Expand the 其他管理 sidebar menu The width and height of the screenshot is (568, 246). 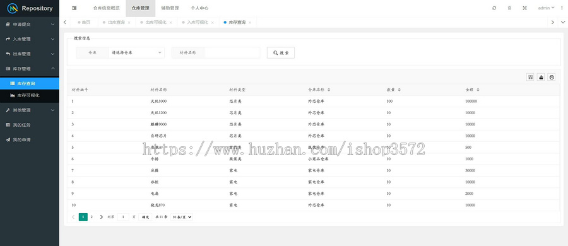[x=29, y=110]
